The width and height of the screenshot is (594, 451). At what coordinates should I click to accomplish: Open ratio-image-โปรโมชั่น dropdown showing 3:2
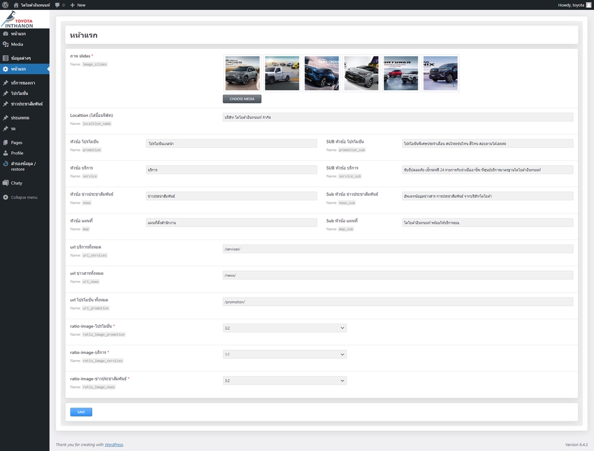coord(285,328)
